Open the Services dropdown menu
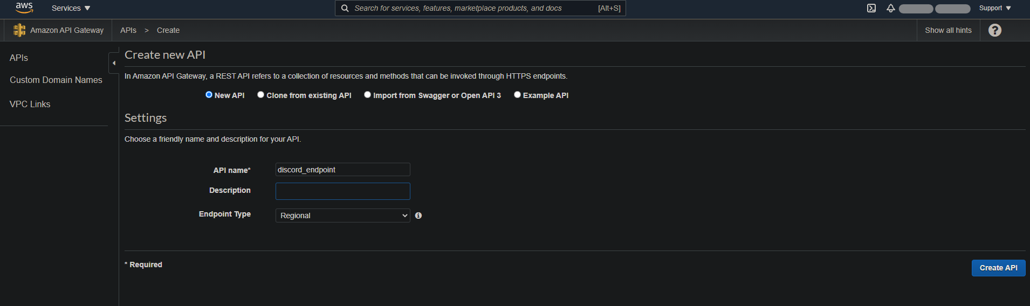 [x=71, y=8]
